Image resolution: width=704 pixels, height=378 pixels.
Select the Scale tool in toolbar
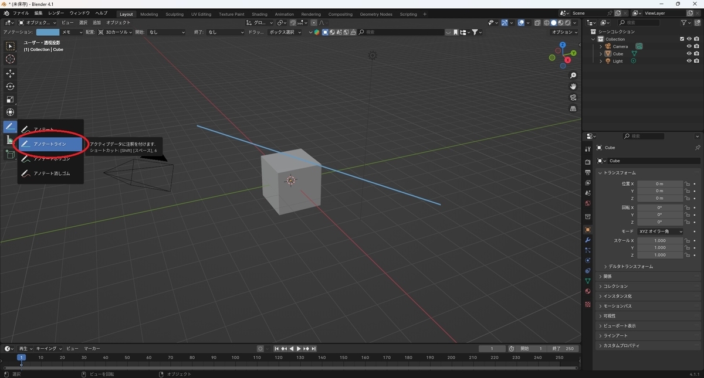[10, 99]
